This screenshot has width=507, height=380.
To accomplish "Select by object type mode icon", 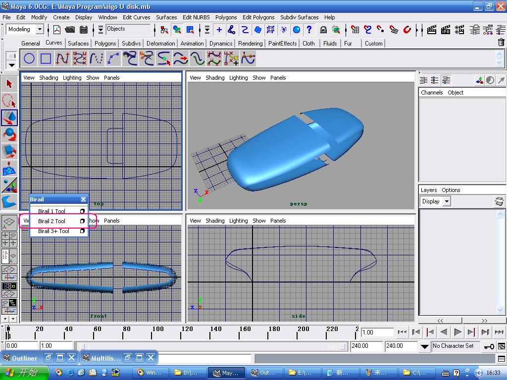I will coord(177,30).
